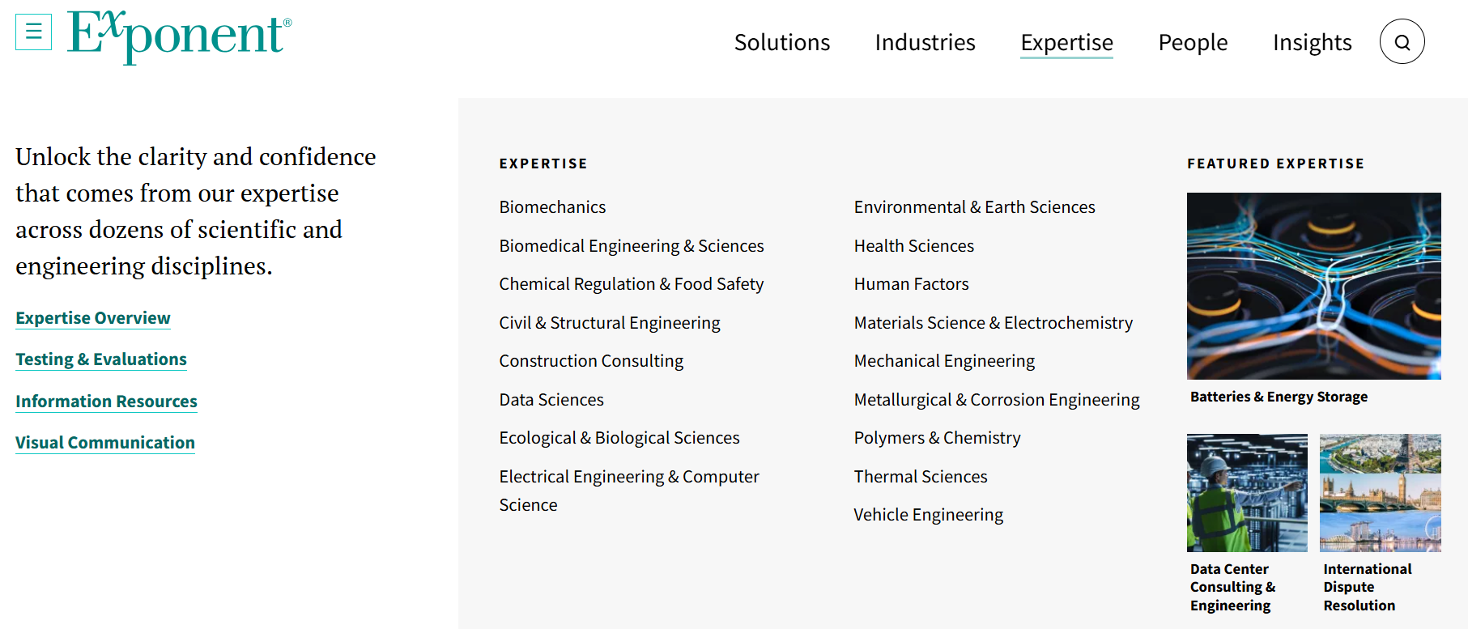Viewport: 1468px width, 629px height.
Task: Open Chemical Regulation & Food Safety
Action: click(x=632, y=284)
